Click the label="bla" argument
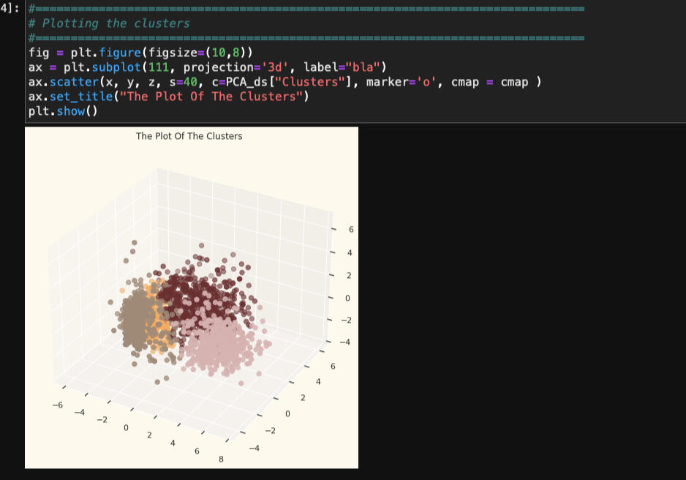 point(344,67)
